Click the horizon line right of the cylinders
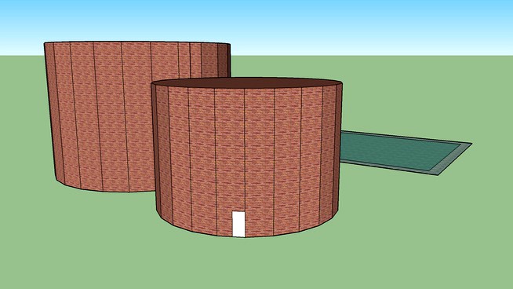 [x=372, y=56]
